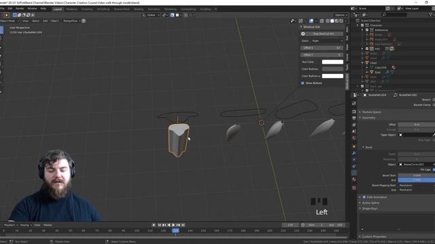Open the Window menu
Image resolution: width=435 pixels, height=244 pixels.
(x=32, y=9)
